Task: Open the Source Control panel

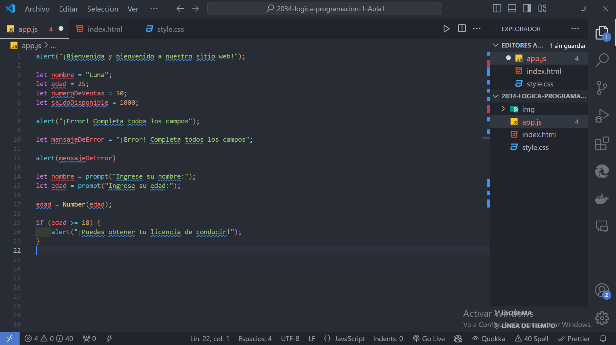Action: click(603, 88)
